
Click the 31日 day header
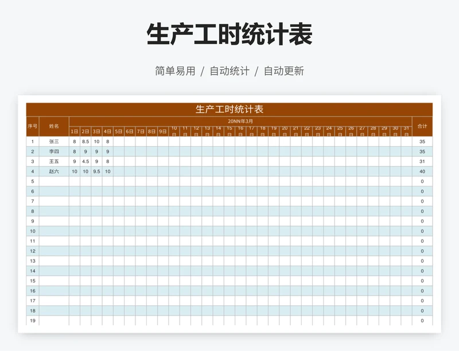(x=406, y=132)
